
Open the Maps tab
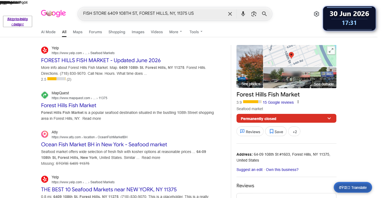(78, 32)
